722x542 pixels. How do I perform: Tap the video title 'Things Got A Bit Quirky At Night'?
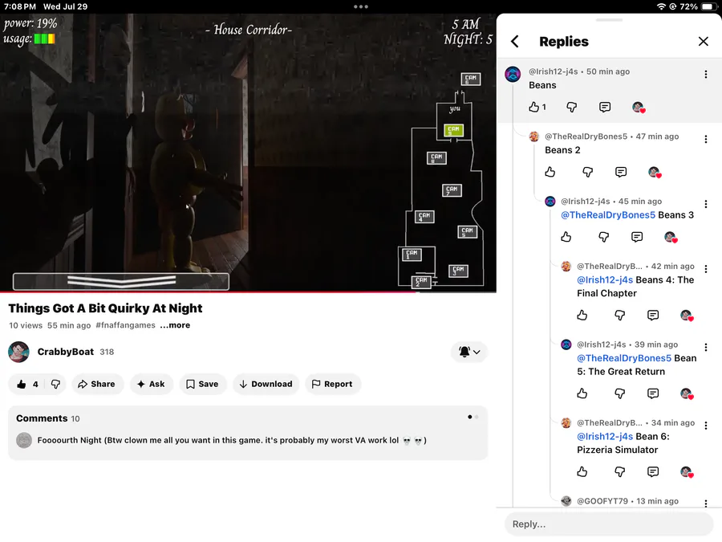tap(105, 308)
